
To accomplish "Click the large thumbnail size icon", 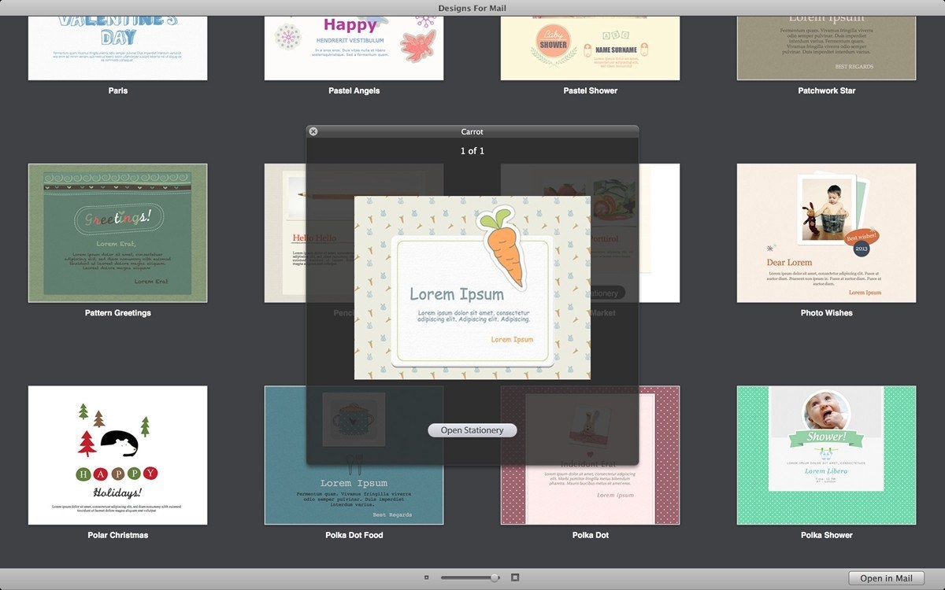I will (x=515, y=577).
